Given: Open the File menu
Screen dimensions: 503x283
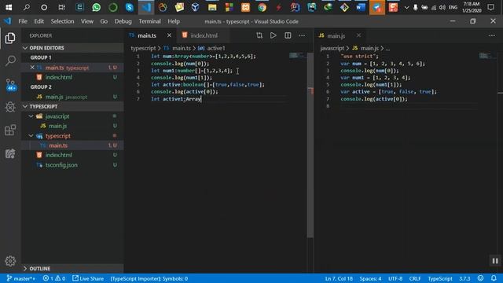Looking at the screenshot, I should pyautogui.click(x=23, y=21).
